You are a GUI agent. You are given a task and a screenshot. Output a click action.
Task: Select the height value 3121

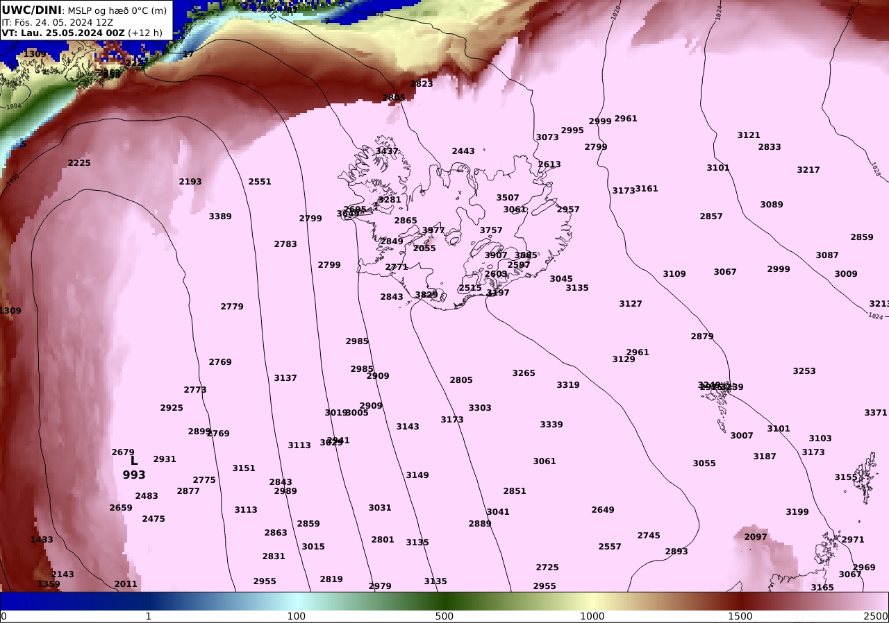(x=749, y=135)
